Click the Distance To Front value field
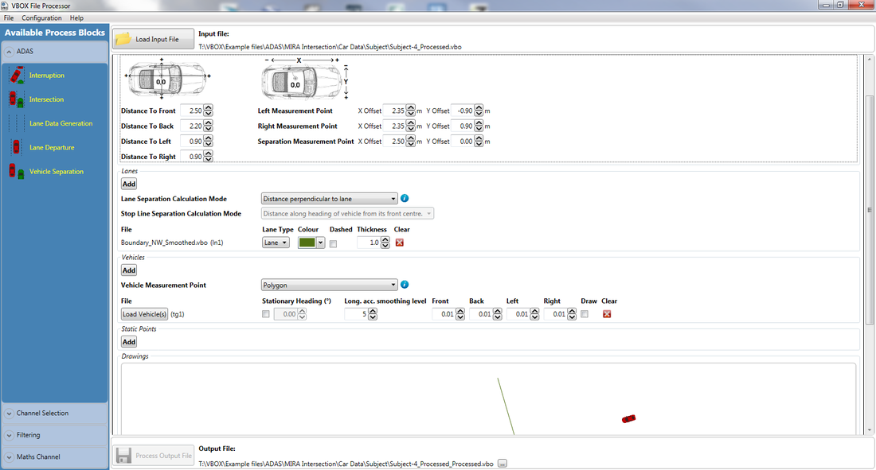The height and width of the screenshot is (470, 876). tap(192, 111)
